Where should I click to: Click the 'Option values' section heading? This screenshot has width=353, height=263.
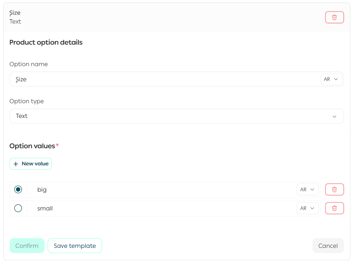[32, 146]
